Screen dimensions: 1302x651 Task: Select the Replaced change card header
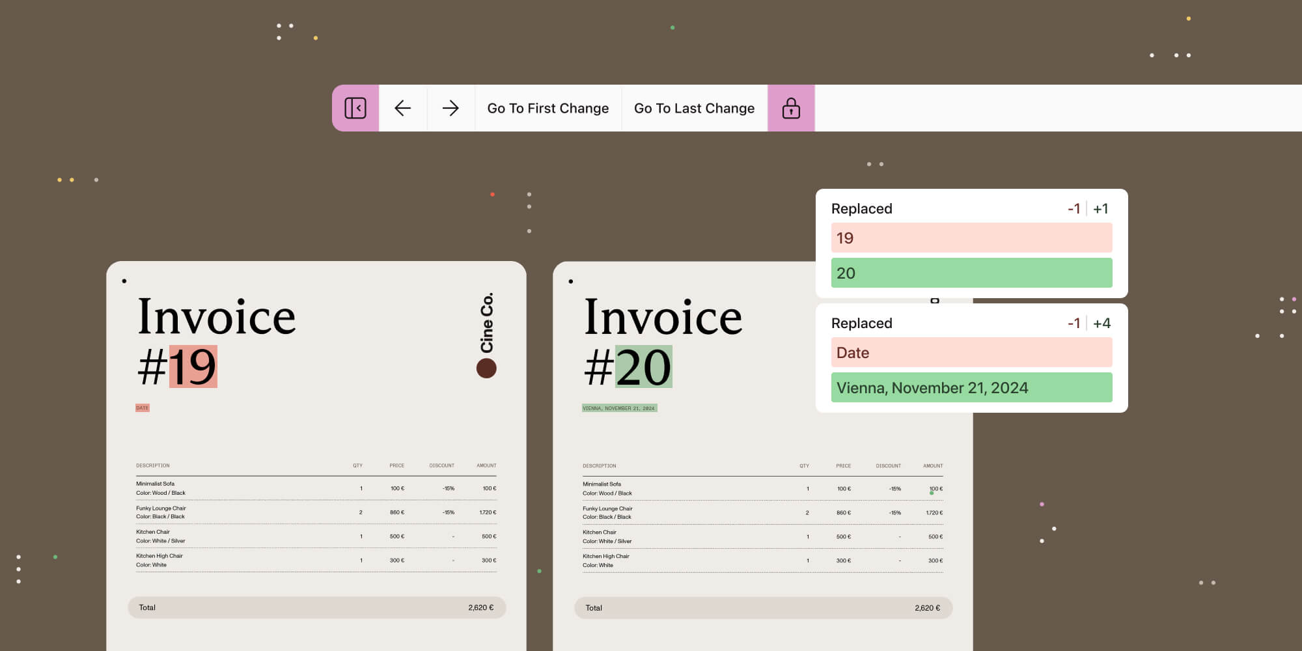pyautogui.click(x=861, y=208)
